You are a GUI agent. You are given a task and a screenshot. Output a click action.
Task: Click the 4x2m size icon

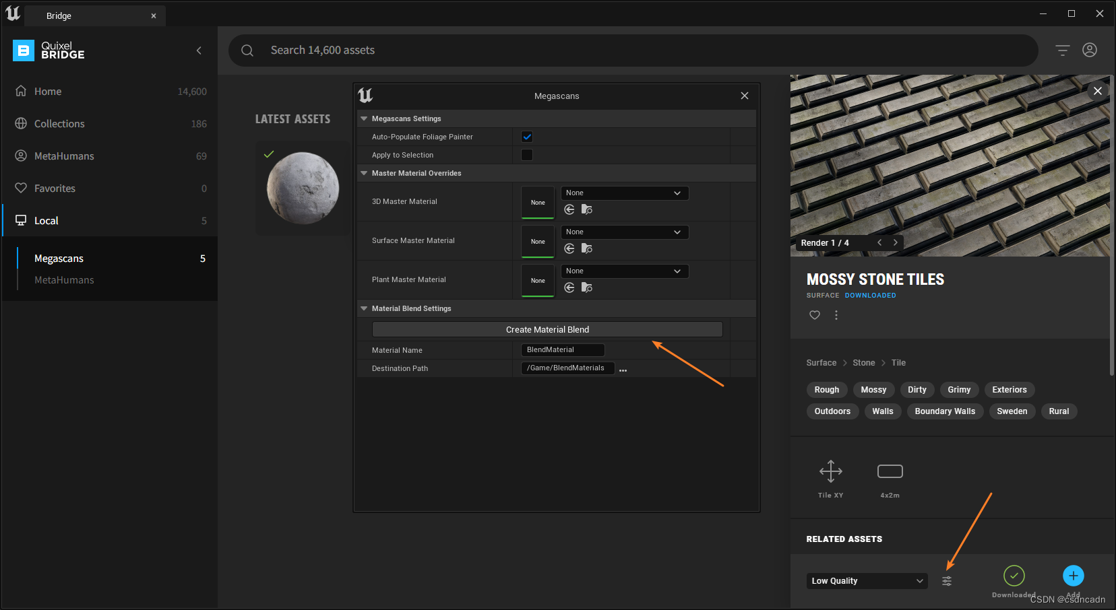click(890, 471)
